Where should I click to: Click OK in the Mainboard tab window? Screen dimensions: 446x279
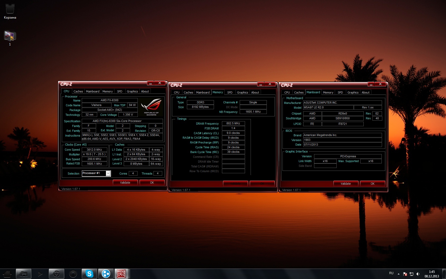click(373, 184)
